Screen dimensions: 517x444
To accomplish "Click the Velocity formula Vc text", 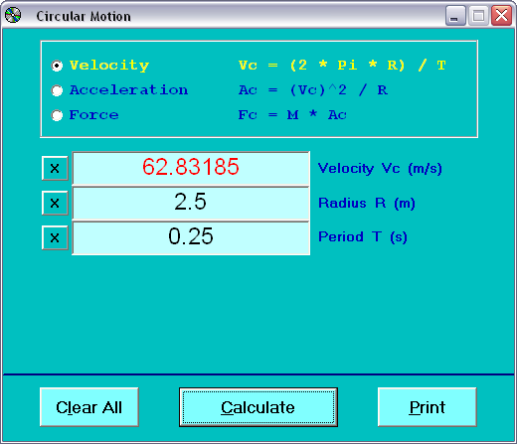I will 342,65.
